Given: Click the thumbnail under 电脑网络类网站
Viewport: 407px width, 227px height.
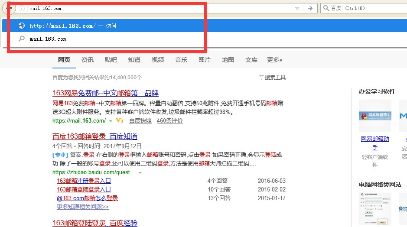Looking at the screenshot, I should click(x=375, y=208).
